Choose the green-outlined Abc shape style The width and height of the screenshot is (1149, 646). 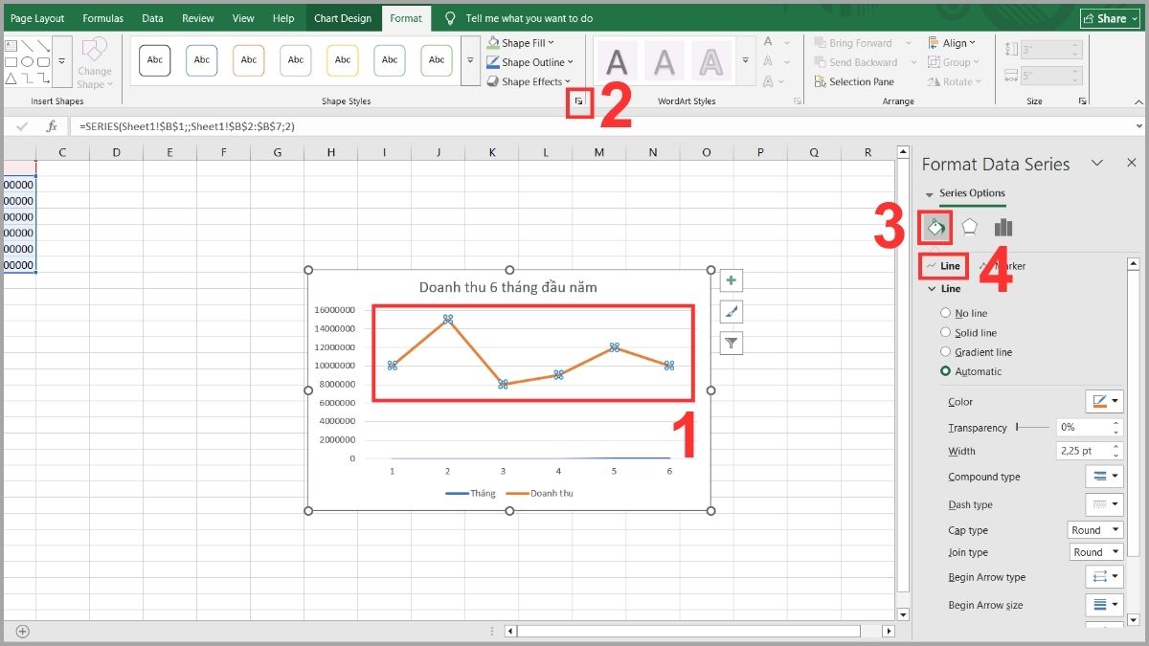tap(437, 59)
